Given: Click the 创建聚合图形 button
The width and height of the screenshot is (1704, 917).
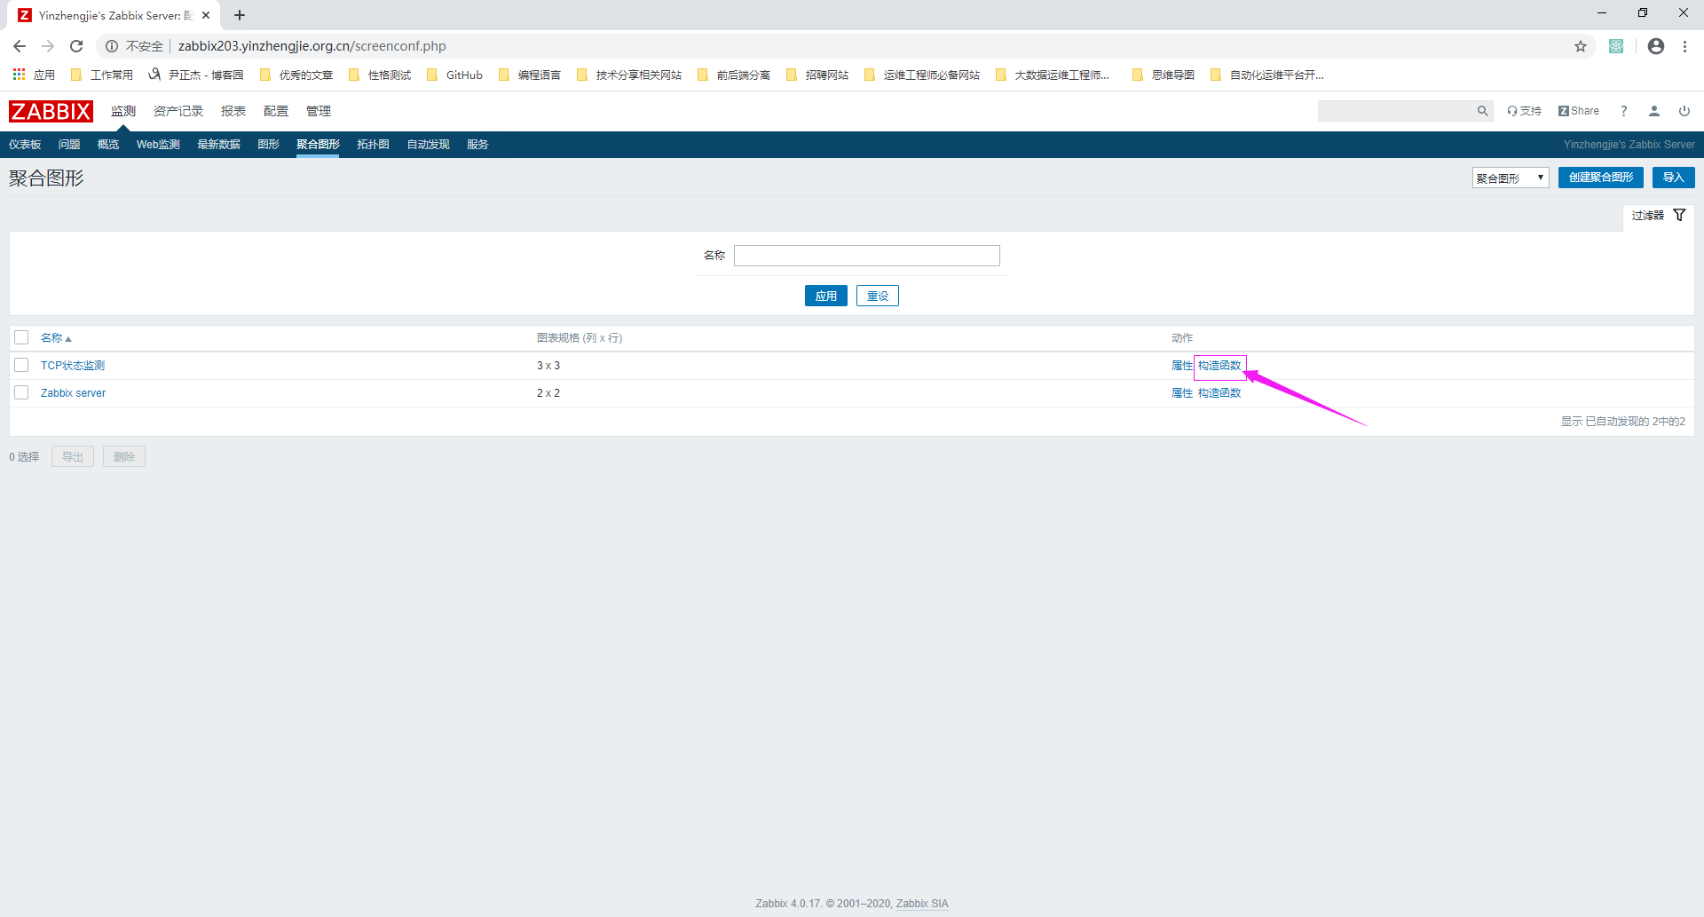Looking at the screenshot, I should pyautogui.click(x=1601, y=178).
